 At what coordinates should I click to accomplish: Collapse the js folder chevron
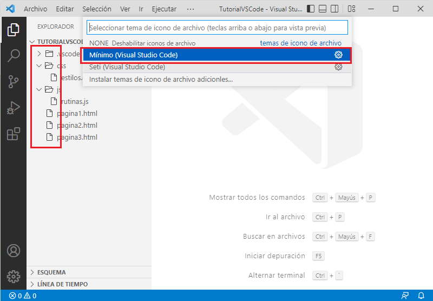(x=39, y=89)
